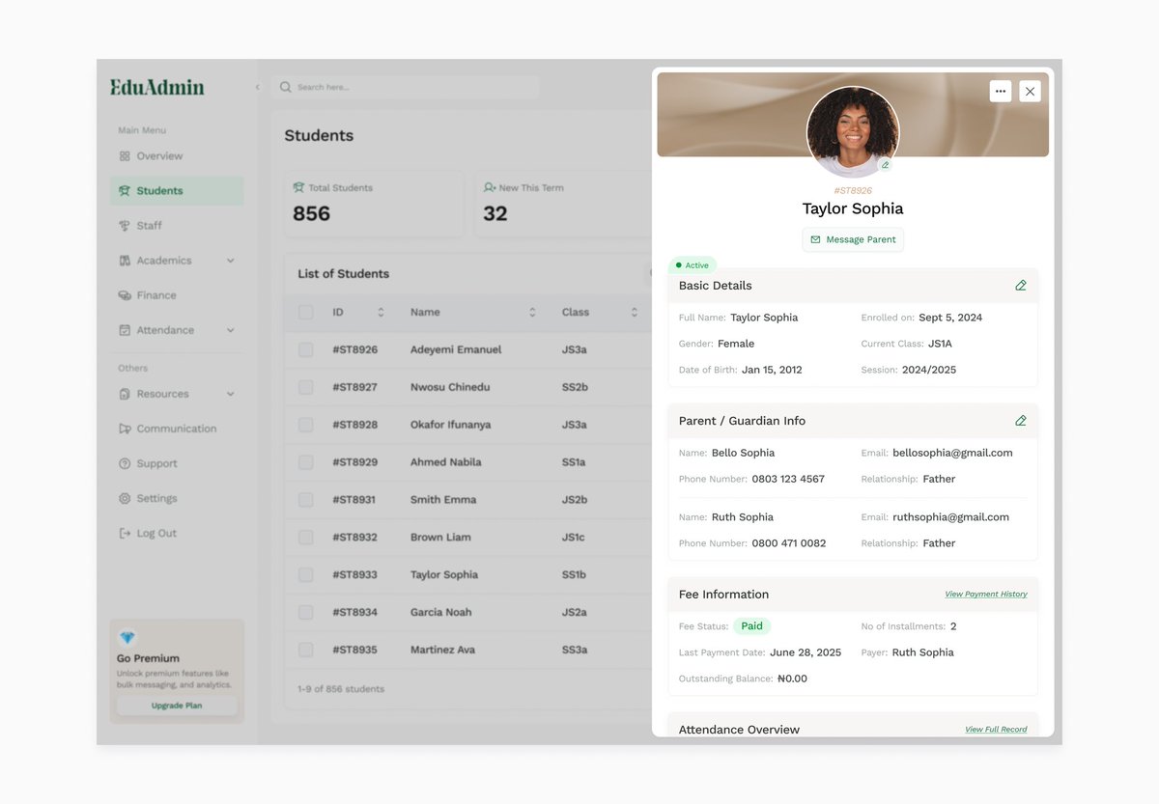Check the box for Nwosu Chinedu
Screen dimensions: 1159x804
tap(305, 387)
